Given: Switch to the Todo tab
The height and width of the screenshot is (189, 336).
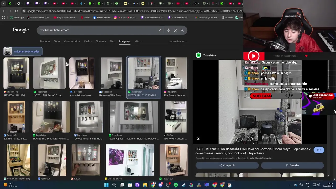Looking at the screenshot, I should tap(57, 41).
